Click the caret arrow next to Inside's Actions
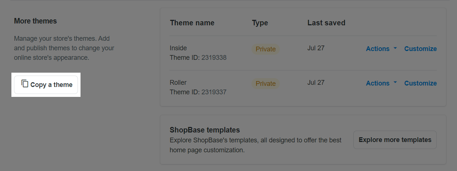 395,48
